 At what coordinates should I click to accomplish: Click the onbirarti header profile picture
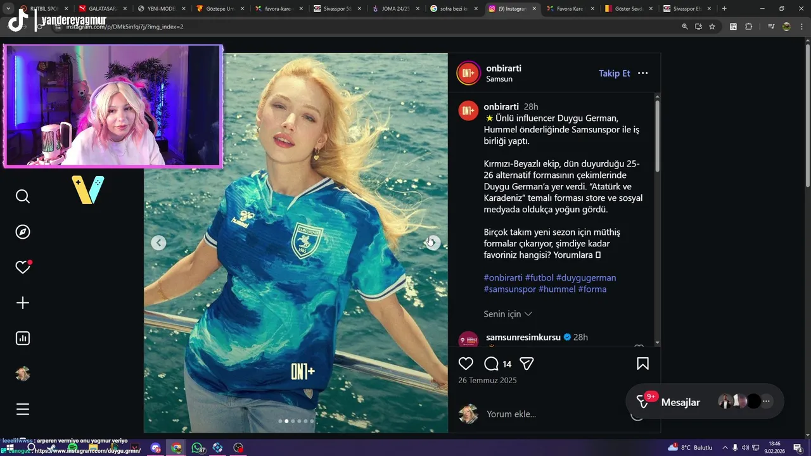pos(469,73)
